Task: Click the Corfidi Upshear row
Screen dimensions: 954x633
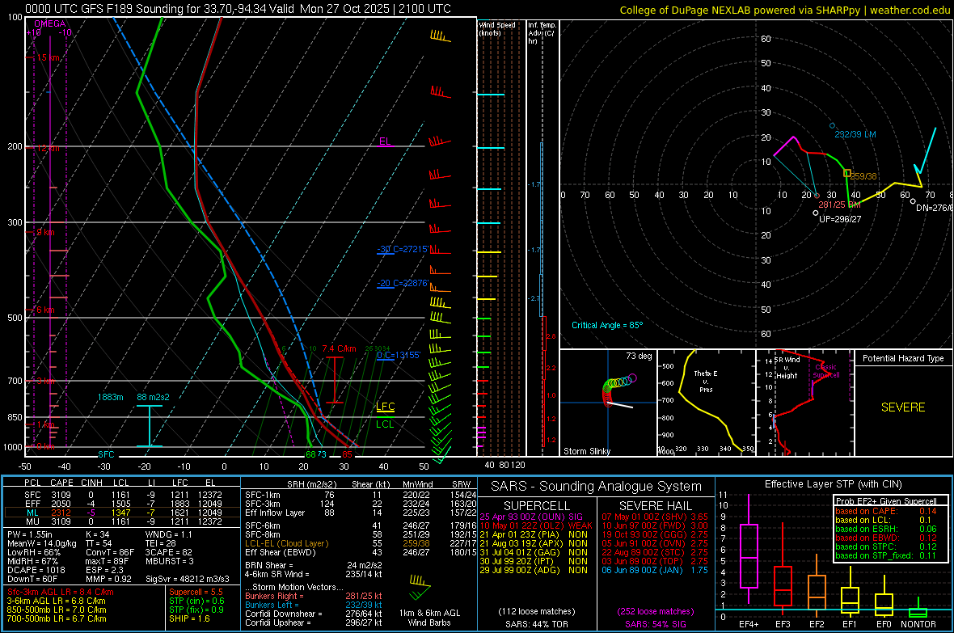Action: pos(314,622)
